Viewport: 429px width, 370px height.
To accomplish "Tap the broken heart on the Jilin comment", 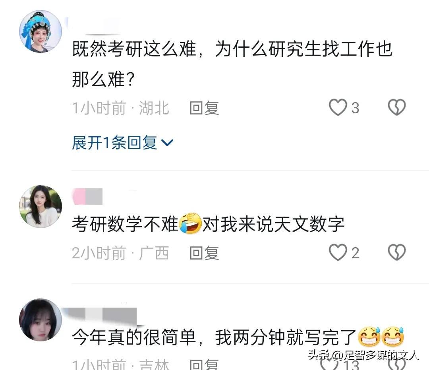I will point(397,364).
